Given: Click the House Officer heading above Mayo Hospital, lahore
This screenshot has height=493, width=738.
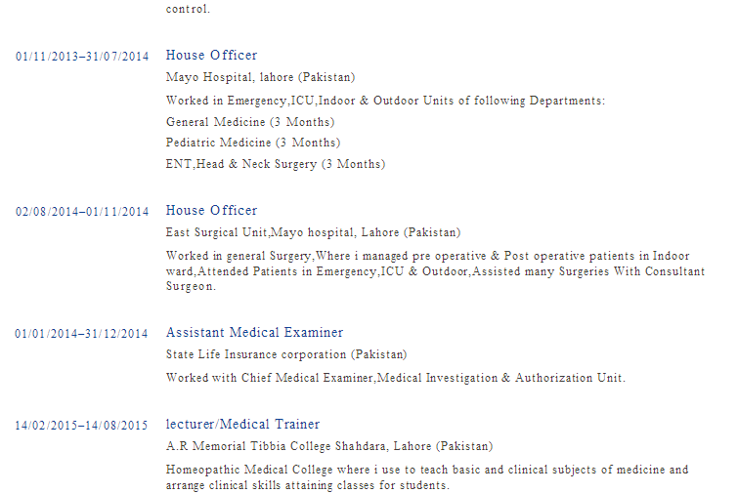Looking at the screenshot, I should pos(211,56).
